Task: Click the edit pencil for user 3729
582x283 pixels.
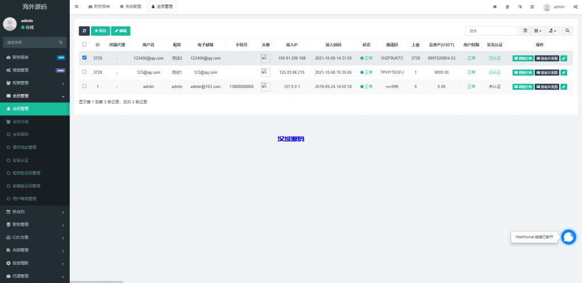Action: (x=563, y=58)
